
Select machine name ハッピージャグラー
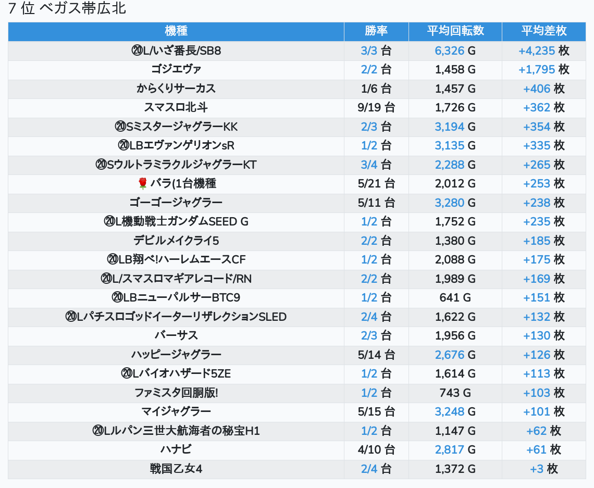coord(176,355)
